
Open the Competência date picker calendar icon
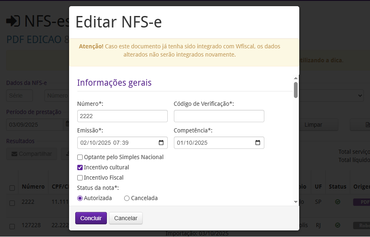pos(258,143)
